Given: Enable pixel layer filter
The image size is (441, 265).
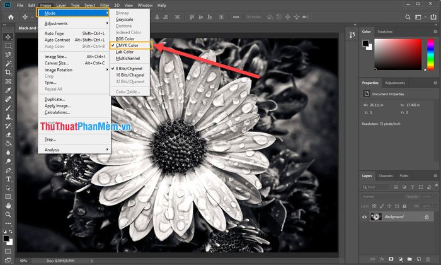Looking at the screenshot, I should click(396, 187).
